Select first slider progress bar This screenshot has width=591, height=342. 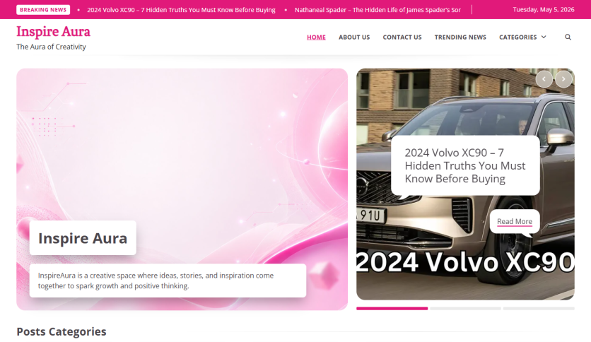pyautogui.click(x=392, y=309)
